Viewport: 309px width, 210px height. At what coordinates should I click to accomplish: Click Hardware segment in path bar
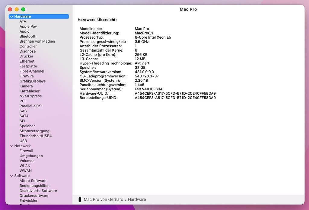pyautogui.click(x=137, y=199)
